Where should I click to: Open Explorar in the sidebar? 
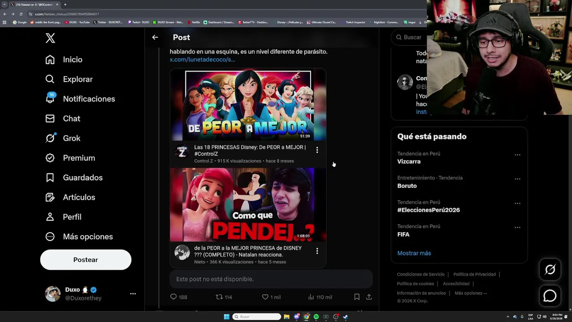(69, 79)
